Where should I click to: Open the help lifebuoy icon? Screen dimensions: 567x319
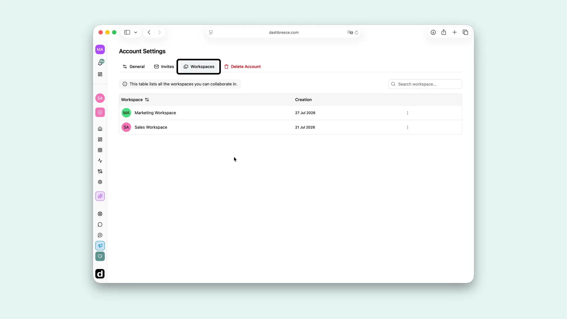(x=100, y=214)
